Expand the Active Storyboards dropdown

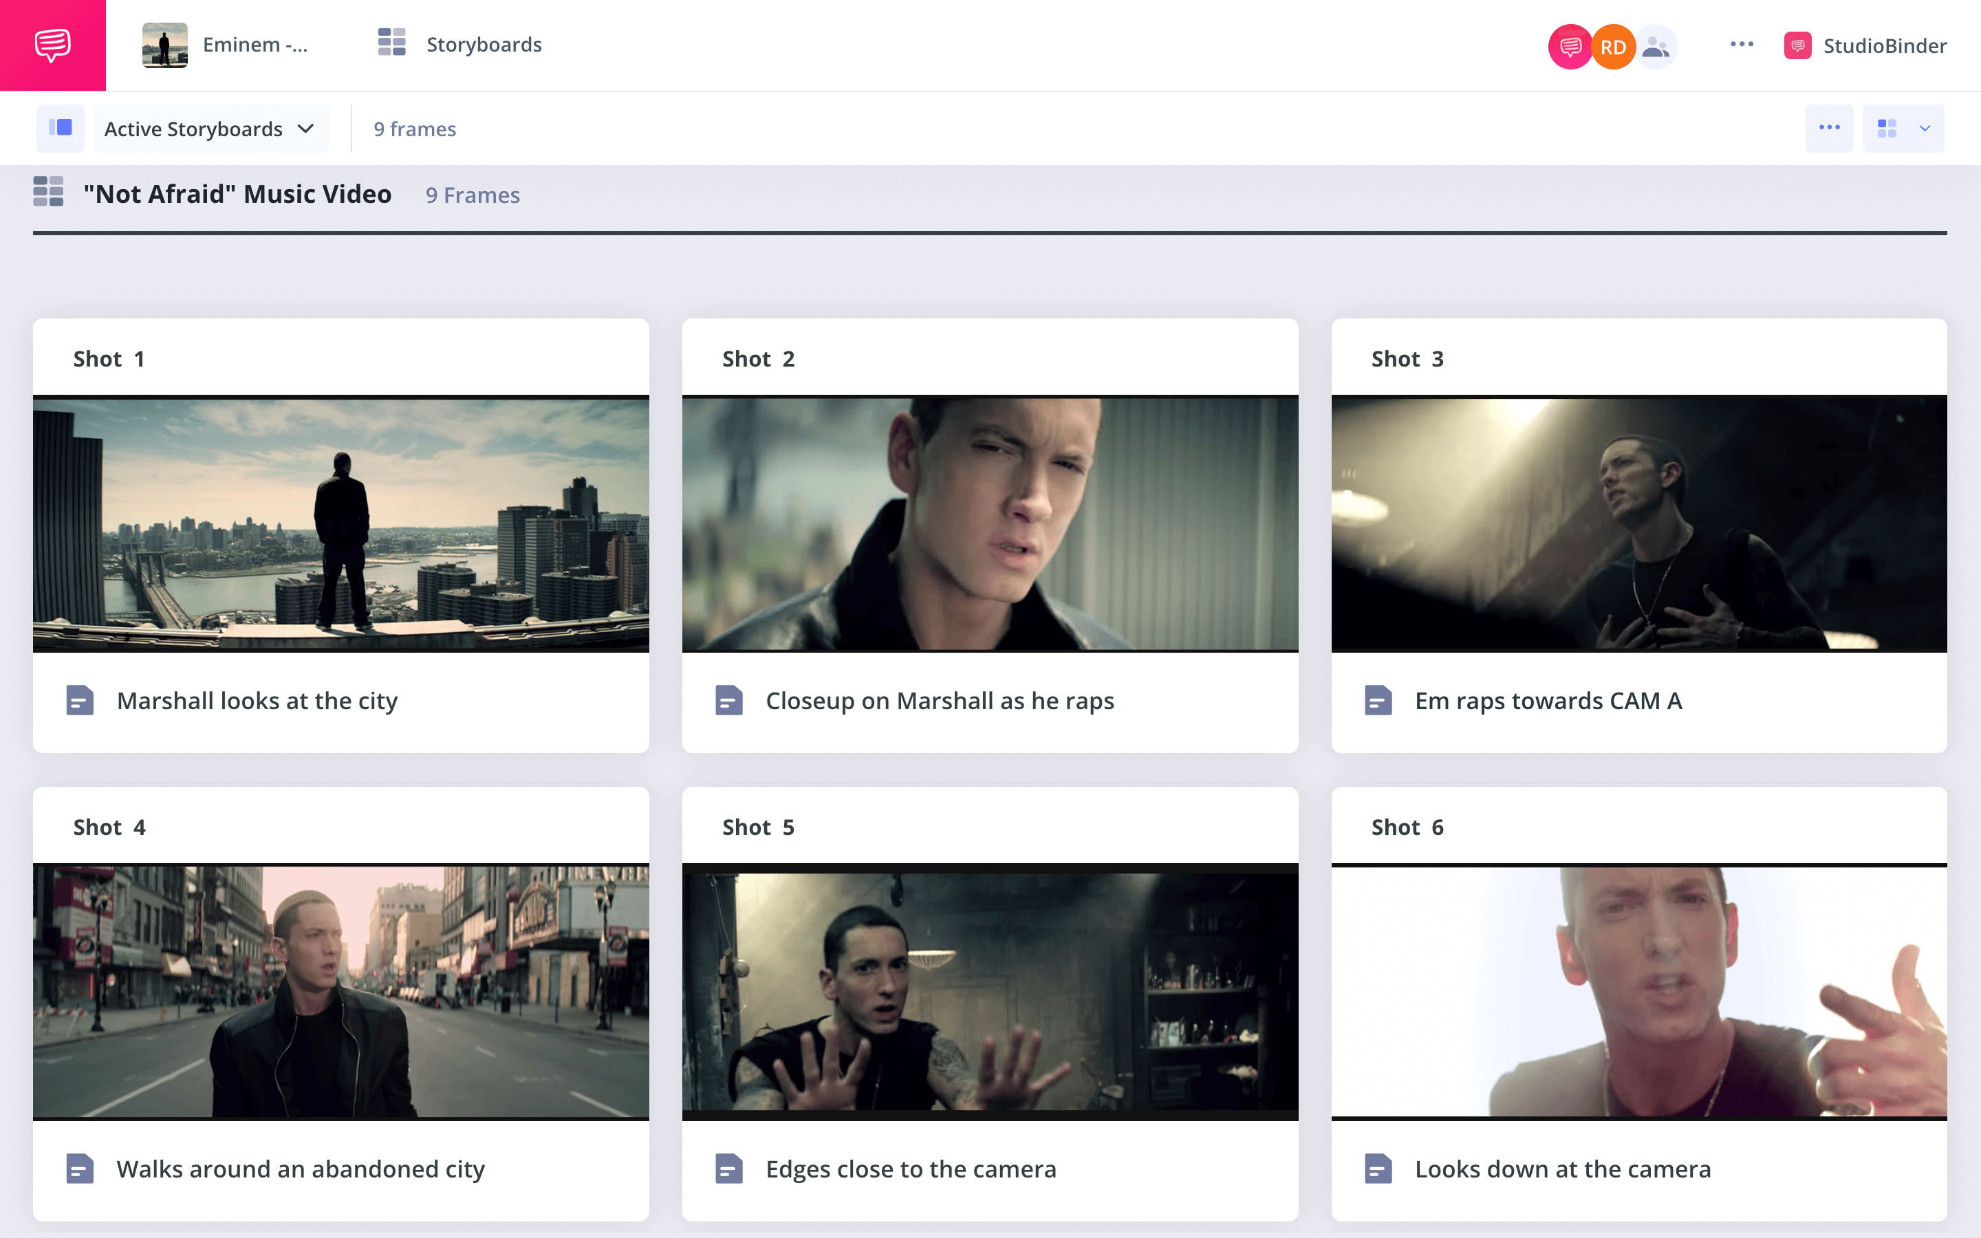[211, 129]
